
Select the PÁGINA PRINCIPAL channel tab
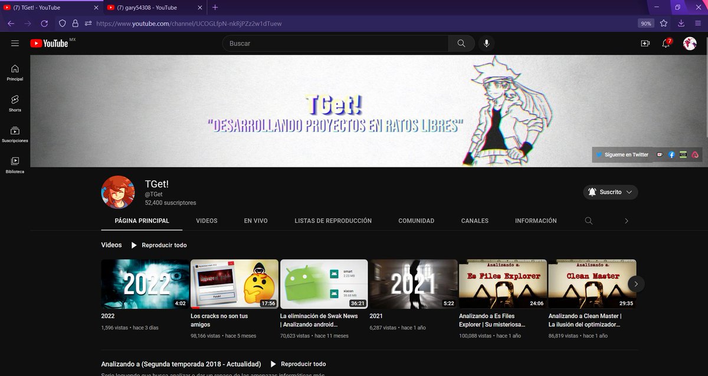point(142,221)
